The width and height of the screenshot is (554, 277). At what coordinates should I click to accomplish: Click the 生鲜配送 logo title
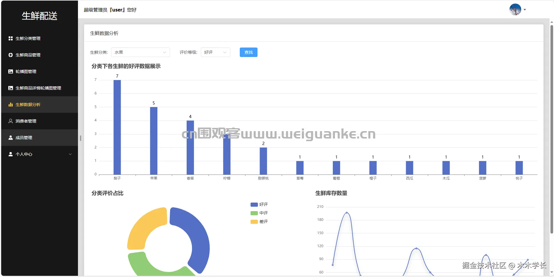[x=40, y=16]
